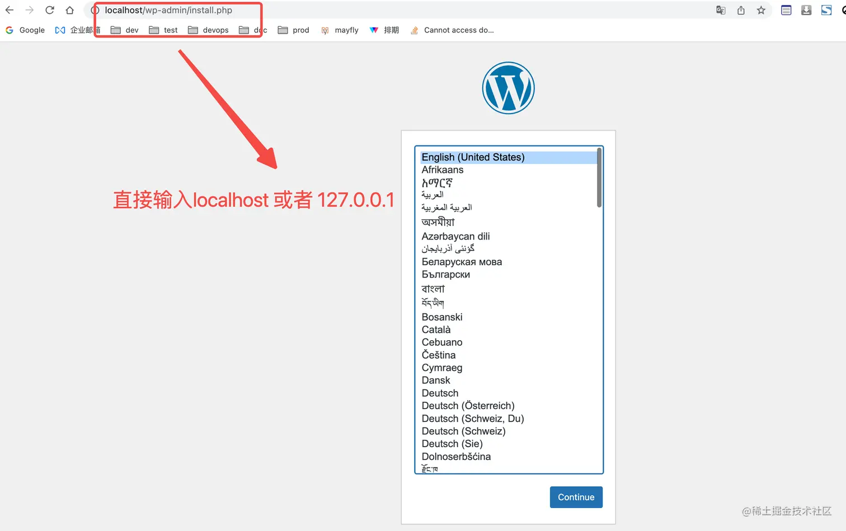Select Azərbaycan dili language option
Screen dimensions: 846x531
tap(509, 236)
